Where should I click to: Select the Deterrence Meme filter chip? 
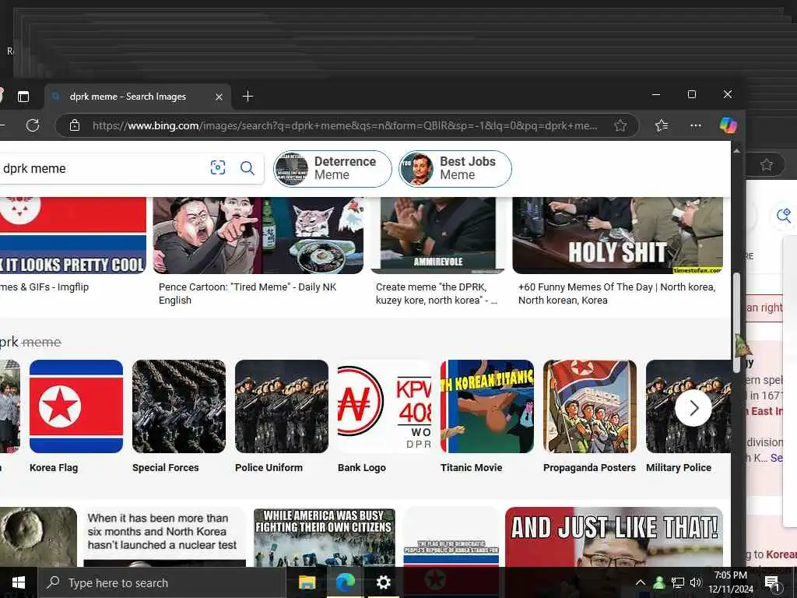[x=332, y=168]
